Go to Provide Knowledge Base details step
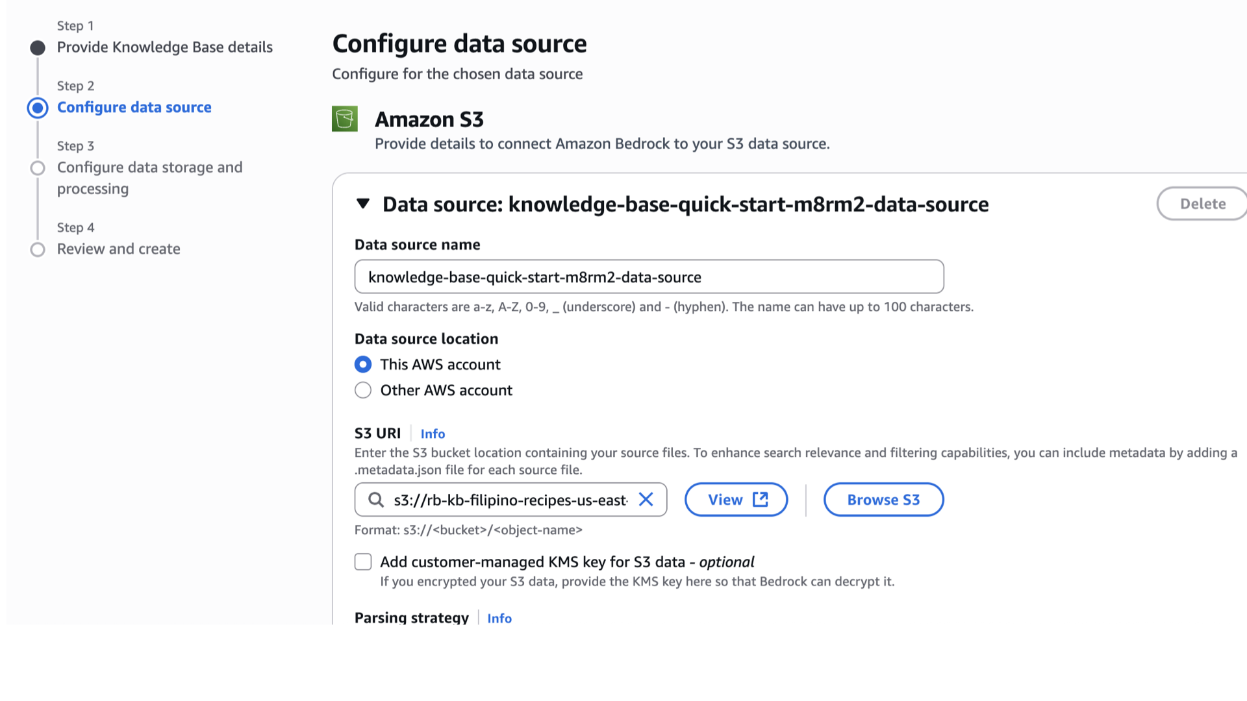This screenshot has height=701, width=1247. (164, 47)
